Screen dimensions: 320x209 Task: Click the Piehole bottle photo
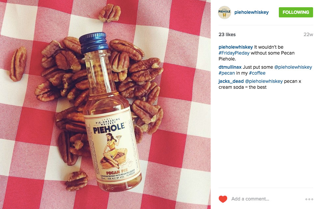[x=105, y=104]
